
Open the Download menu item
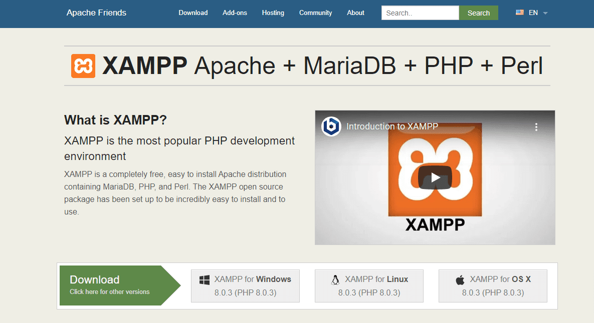coord(193,12)
